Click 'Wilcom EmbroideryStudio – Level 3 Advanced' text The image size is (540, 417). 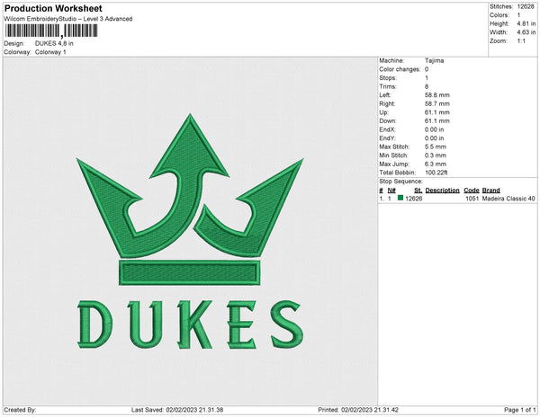tap(68, 19)
